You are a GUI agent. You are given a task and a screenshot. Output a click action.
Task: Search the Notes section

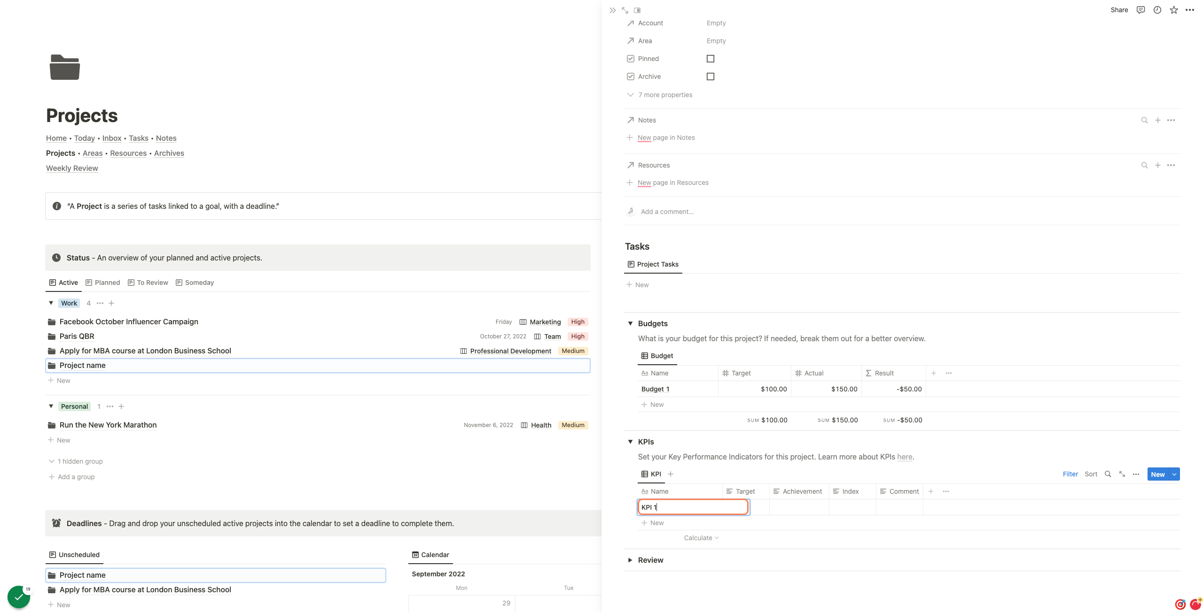(x=1144, y=120)
